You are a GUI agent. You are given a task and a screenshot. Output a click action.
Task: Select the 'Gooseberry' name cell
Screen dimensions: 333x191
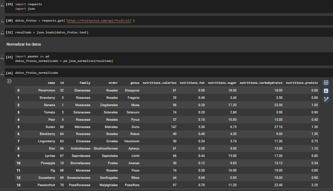tap(47, 178)
